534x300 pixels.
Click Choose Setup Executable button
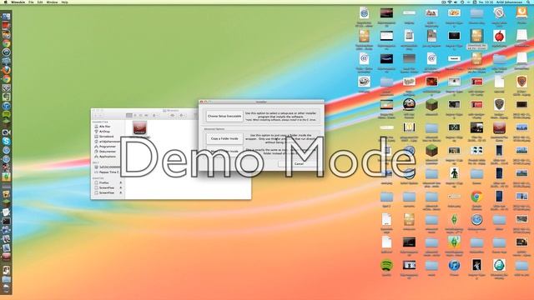tap(224, 117)
